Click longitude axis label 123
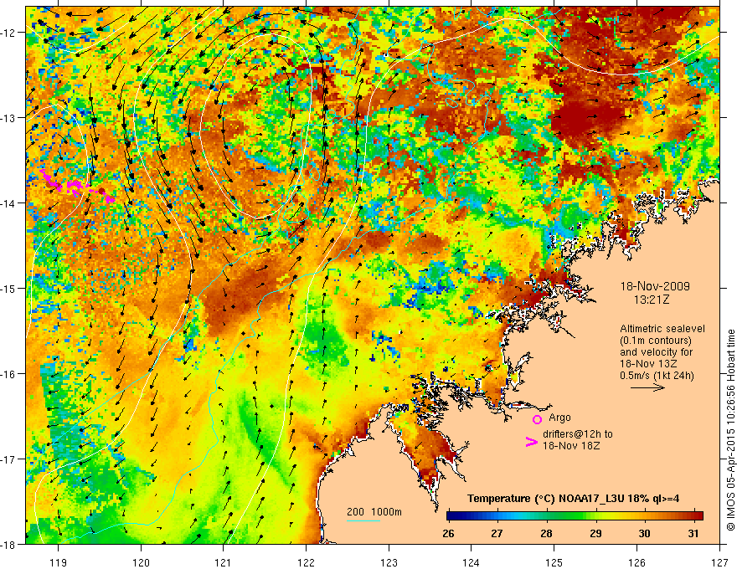The height and width of the screenshot is (569, 737). (x=389, y=562)
